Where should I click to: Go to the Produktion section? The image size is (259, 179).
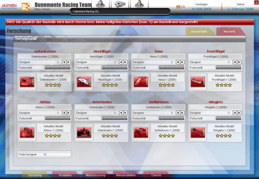(65, 175)
